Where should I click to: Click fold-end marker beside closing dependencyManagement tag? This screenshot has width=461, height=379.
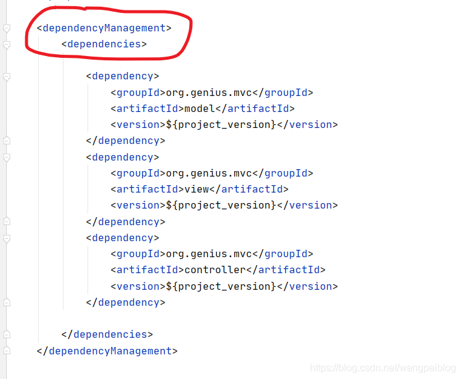(x=6, y=351)
